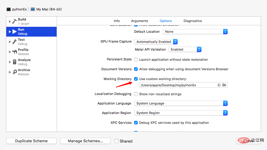
Task: Open the GPU Frame Capture dropdown
Action: click(156, 42)
